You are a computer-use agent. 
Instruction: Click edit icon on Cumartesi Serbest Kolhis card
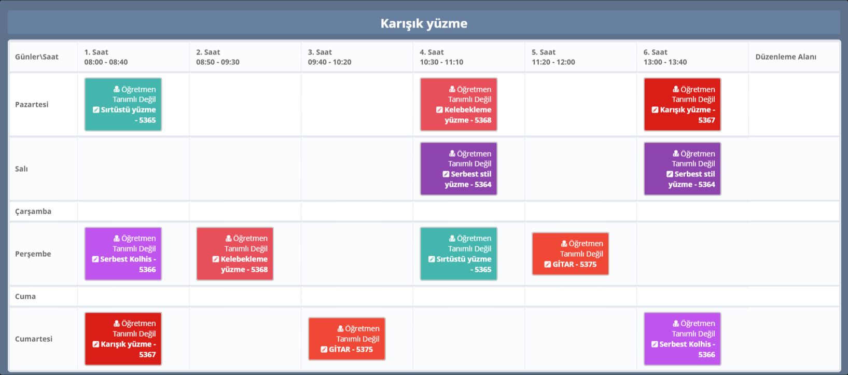coord(655,344)
